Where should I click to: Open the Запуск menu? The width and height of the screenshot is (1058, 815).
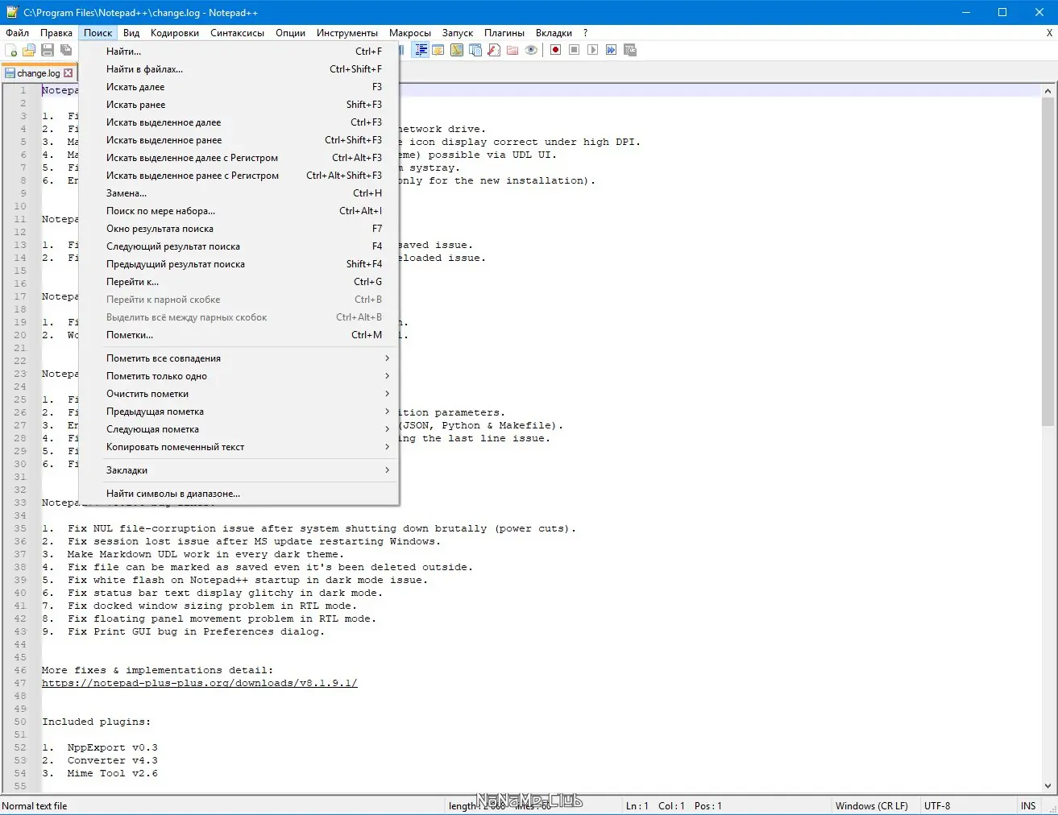458,33
